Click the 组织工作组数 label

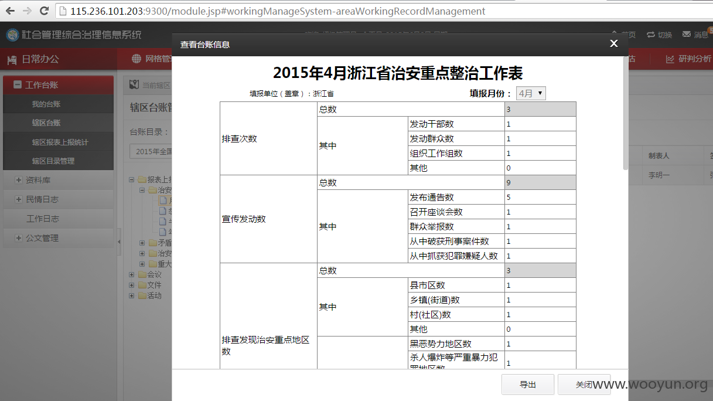[436, 154]
